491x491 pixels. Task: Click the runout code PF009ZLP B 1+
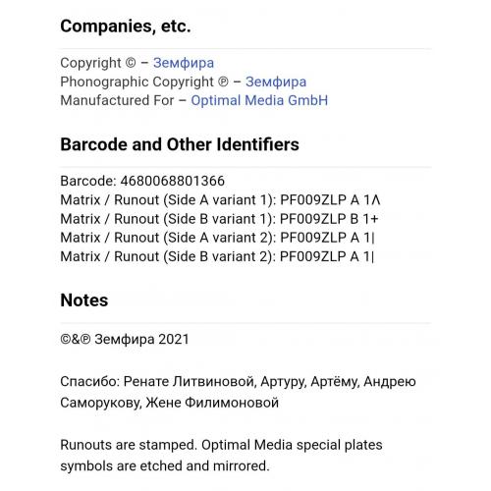tap(329, 219)
